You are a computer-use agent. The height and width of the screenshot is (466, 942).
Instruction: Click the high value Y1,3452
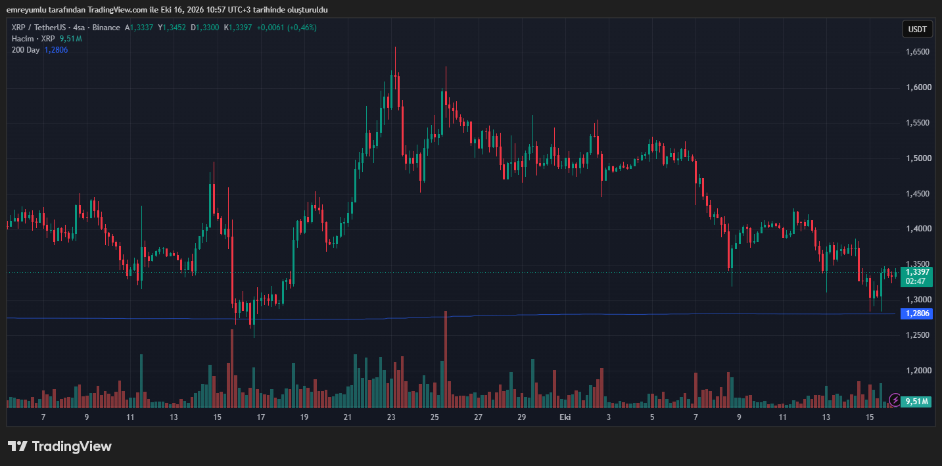click(x=172, y=28)
